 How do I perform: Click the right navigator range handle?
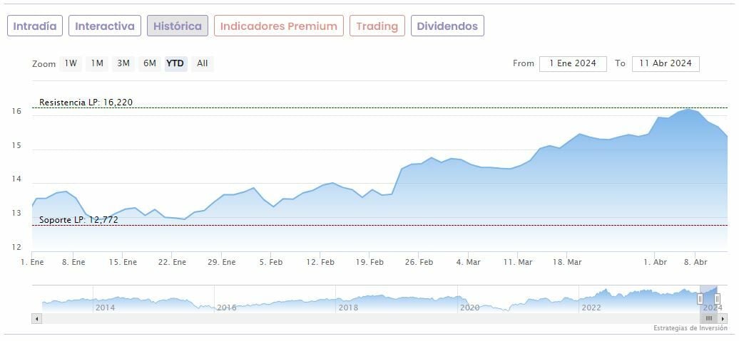[x=717, y=299]
